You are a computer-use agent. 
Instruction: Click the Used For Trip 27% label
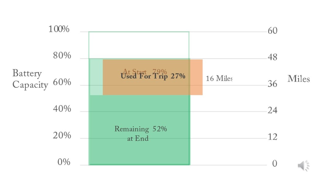[153, 76]
